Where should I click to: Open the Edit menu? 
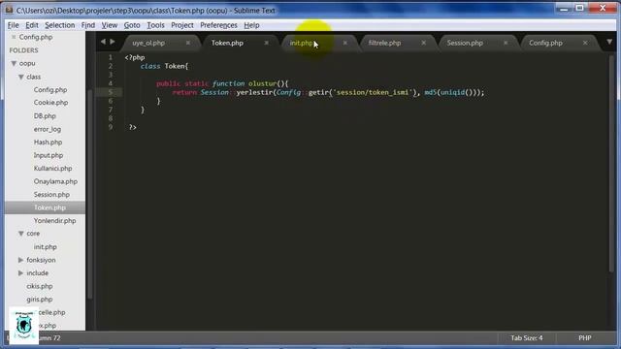click(32, 25)
